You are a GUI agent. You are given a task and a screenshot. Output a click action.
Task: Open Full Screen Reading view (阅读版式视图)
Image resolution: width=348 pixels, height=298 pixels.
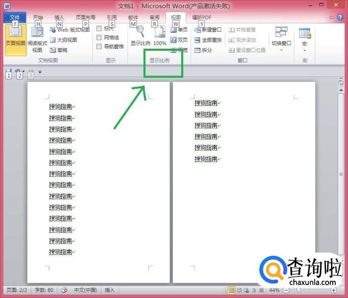click(37, 40)
